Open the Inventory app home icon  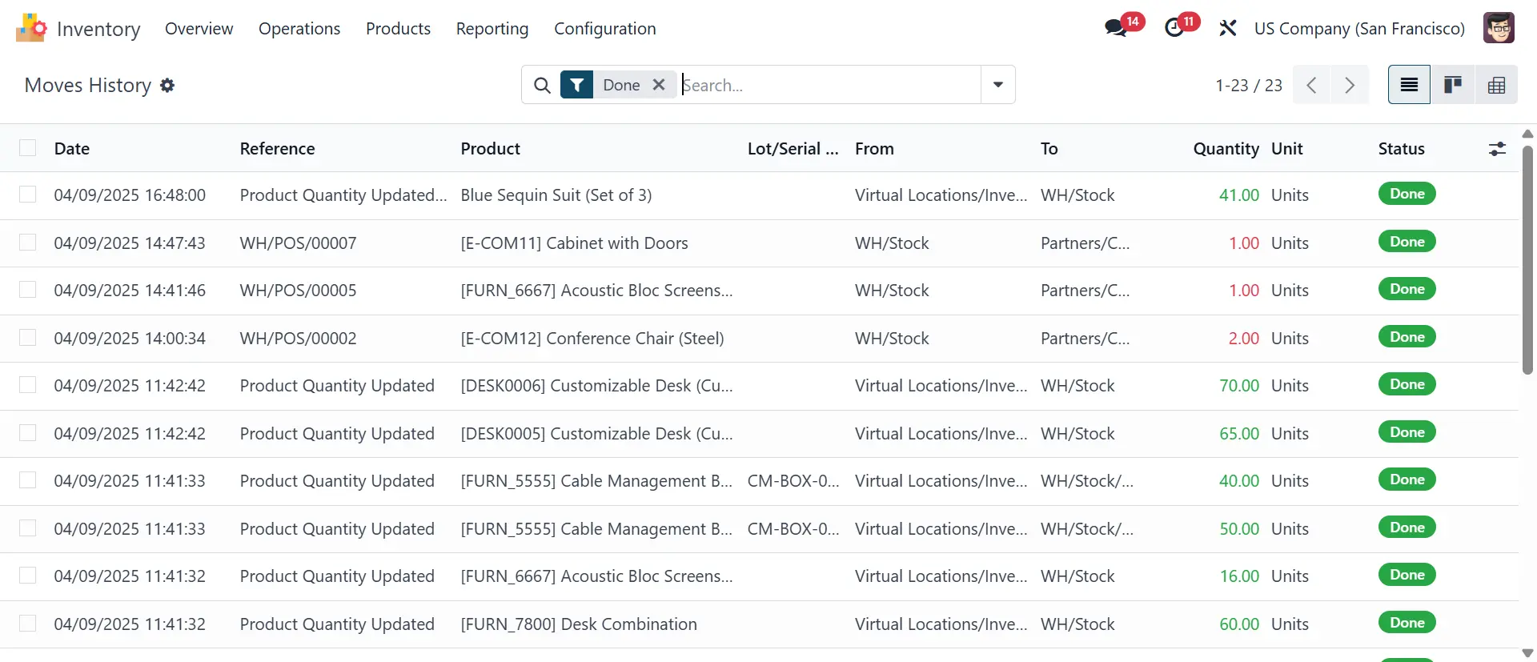coord(31,29)
